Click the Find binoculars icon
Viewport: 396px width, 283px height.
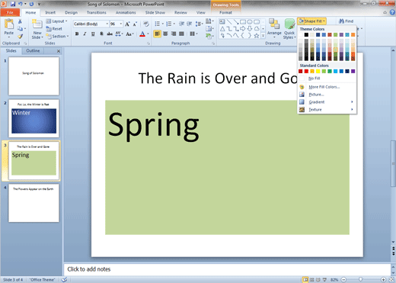click(x=342, y=21)
